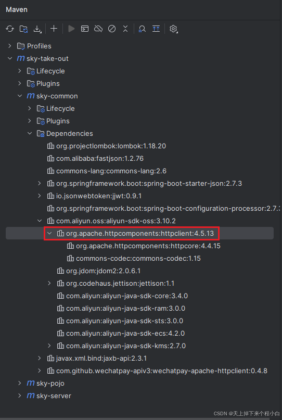282x420 pixels.
Task: Select aliyun-java-sdk-sts:3.0.0 row
Action: coord(139,321)
